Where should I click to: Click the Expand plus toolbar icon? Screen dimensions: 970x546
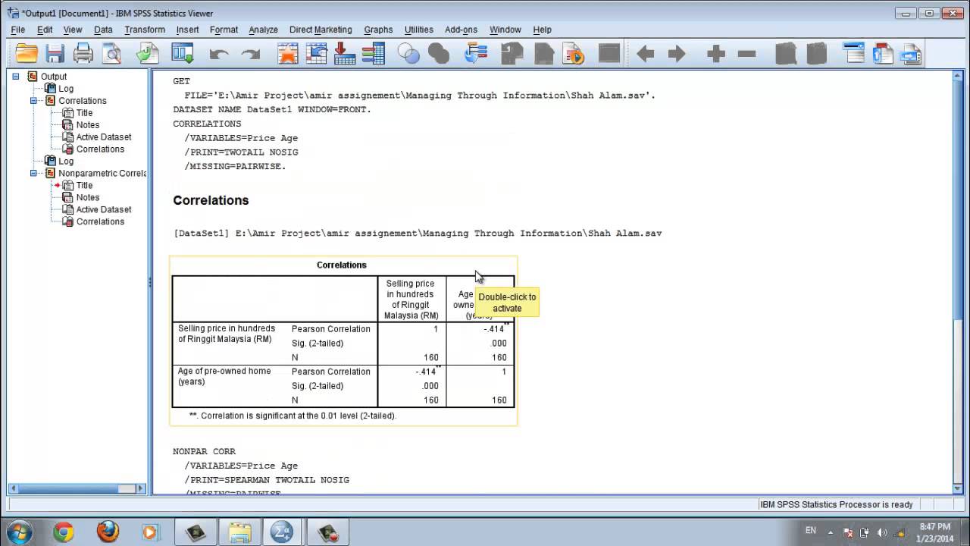[x=716, y=53]
